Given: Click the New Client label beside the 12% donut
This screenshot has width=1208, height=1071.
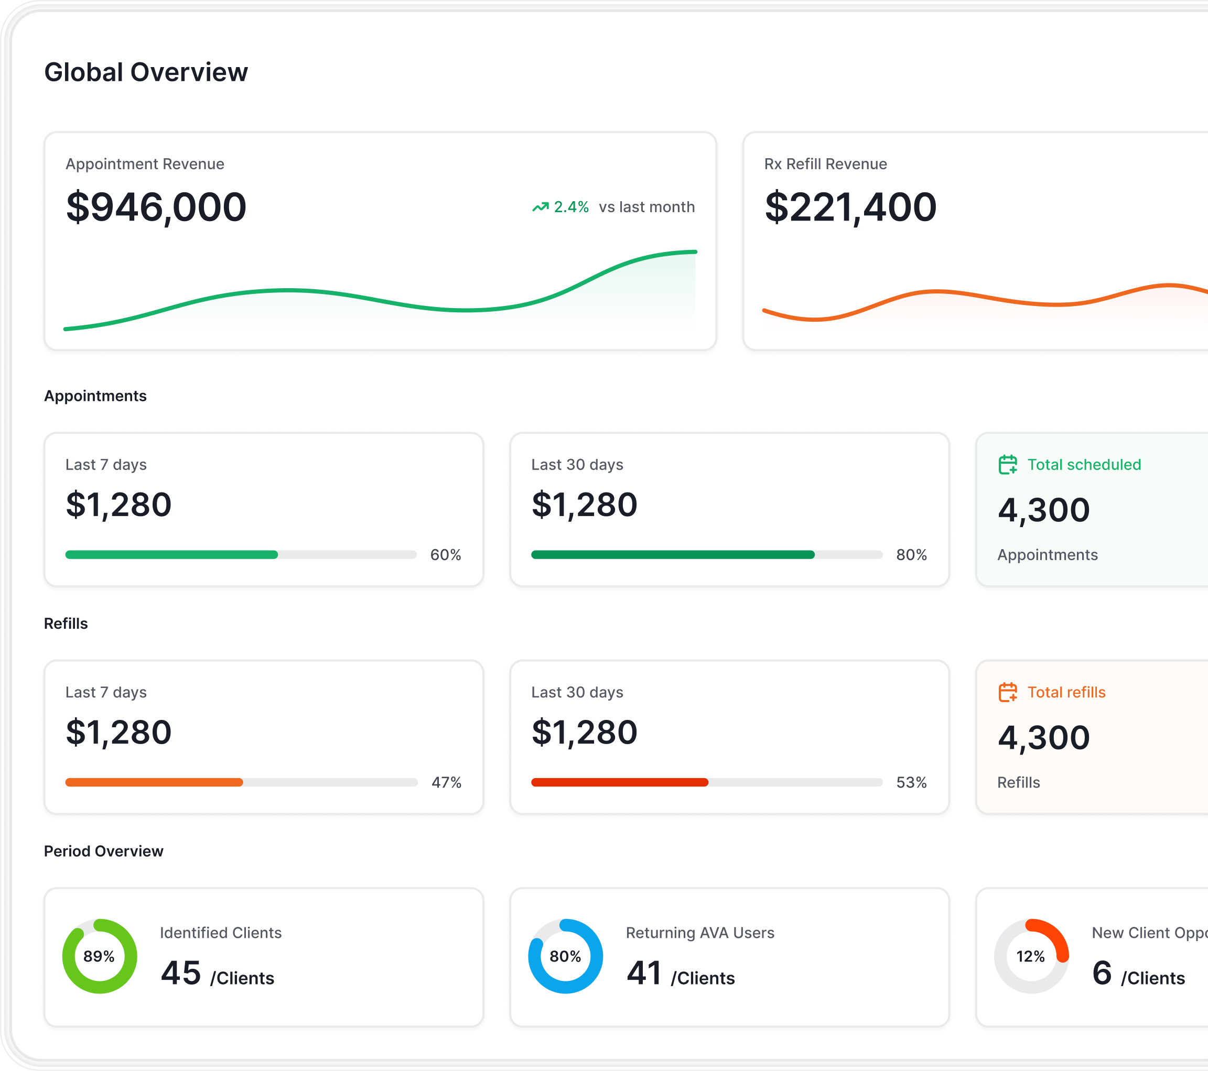Looking at the screenshot, I should pos(1149,932).
